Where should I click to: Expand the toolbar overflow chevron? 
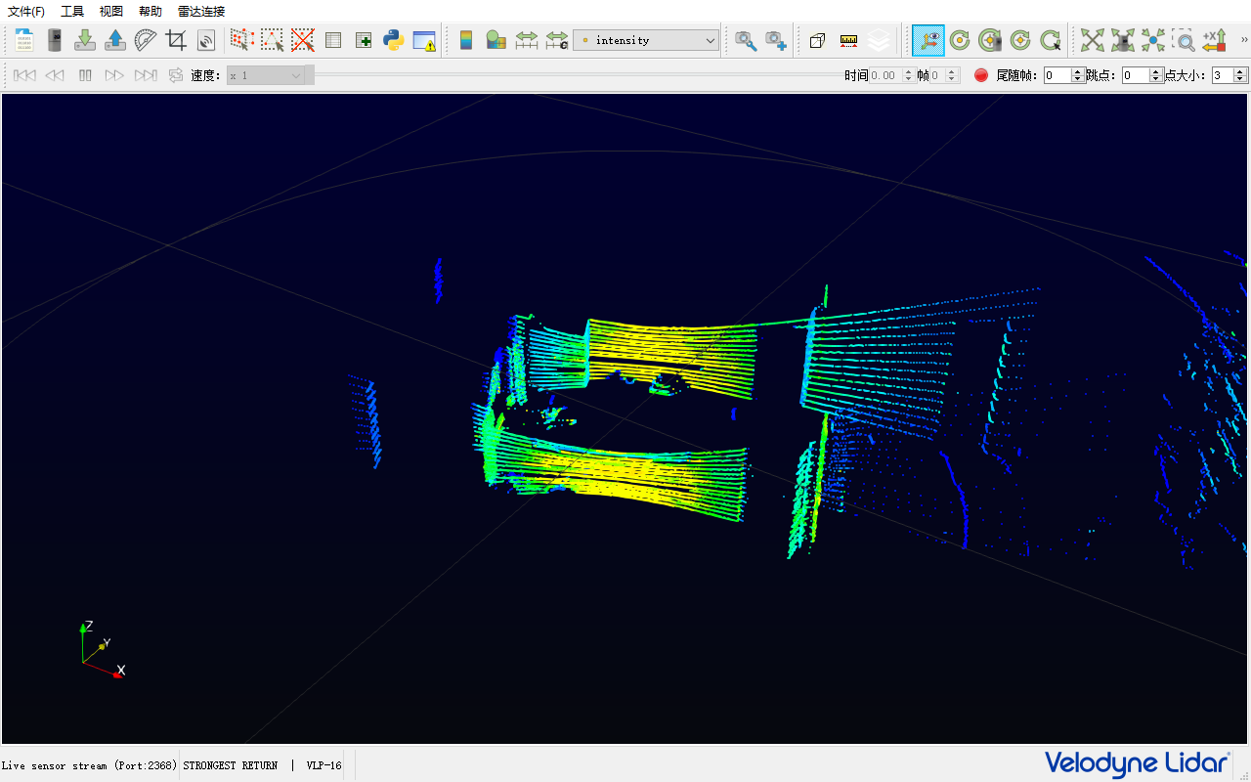1243,40
